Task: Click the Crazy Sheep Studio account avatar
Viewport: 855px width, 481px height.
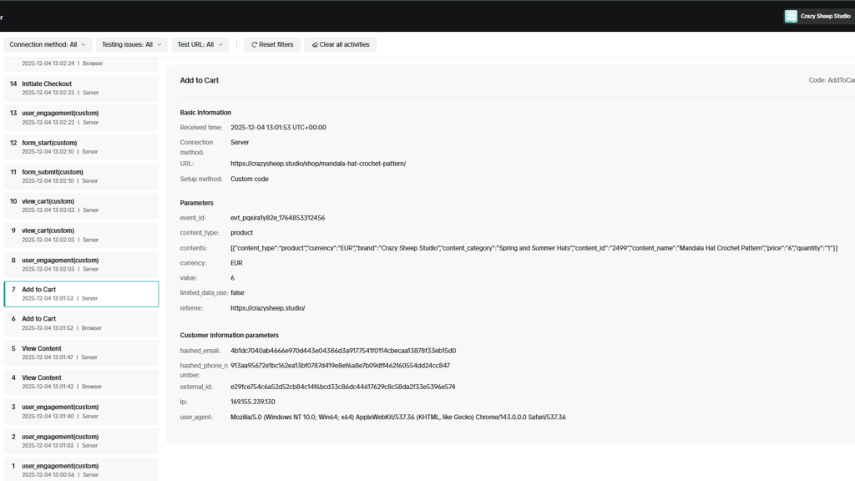Action: pyautogui.click(x=791, y=16)
